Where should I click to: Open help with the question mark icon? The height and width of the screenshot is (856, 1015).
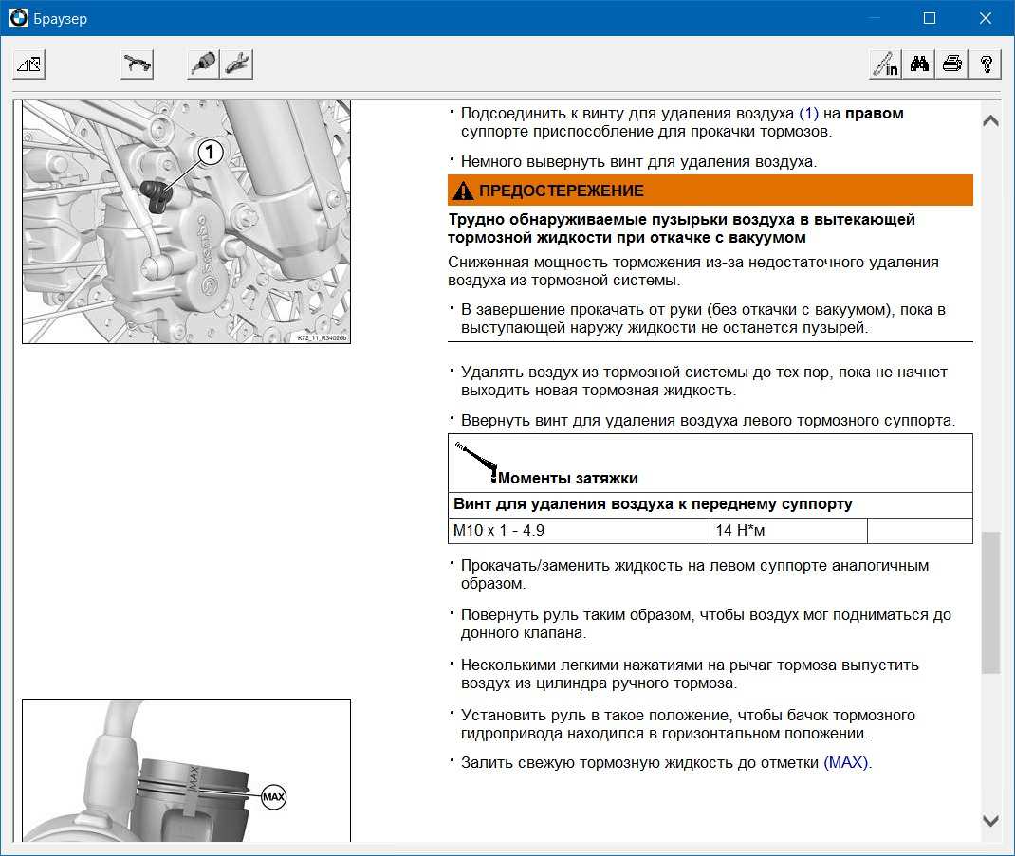click(x=986, y=64)
